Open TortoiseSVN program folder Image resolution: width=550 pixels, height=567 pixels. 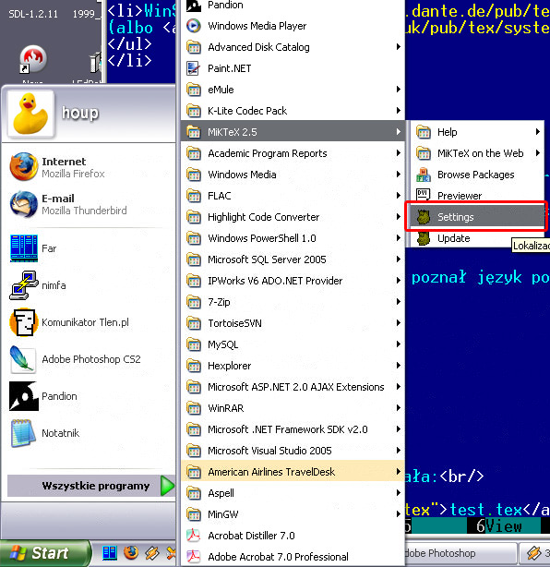coord(293,323)
